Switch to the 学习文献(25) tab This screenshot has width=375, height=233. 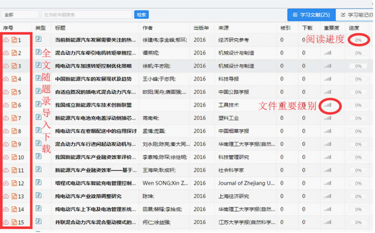point(311,14)
